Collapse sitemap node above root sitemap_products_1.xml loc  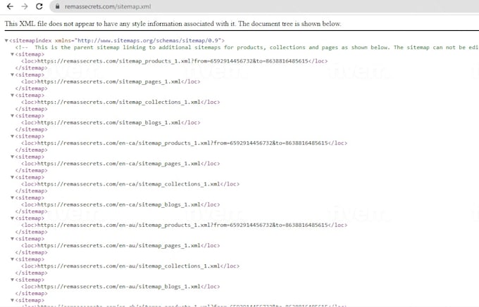click(x=12, y=54)
